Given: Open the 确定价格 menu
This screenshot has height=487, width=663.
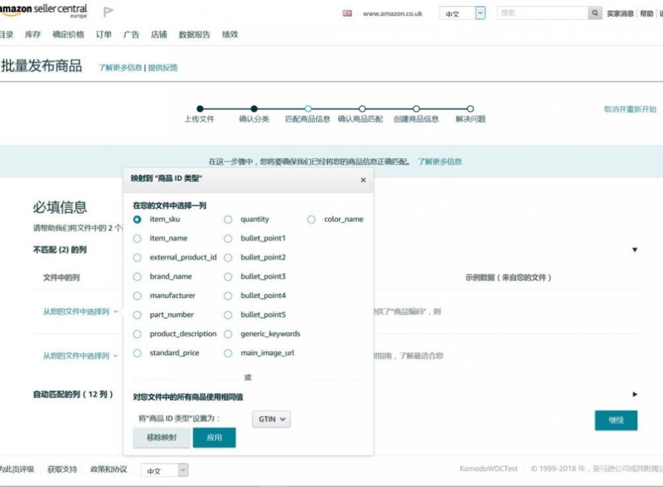Looking at the screenshot, I should click(x=68, y=34).
